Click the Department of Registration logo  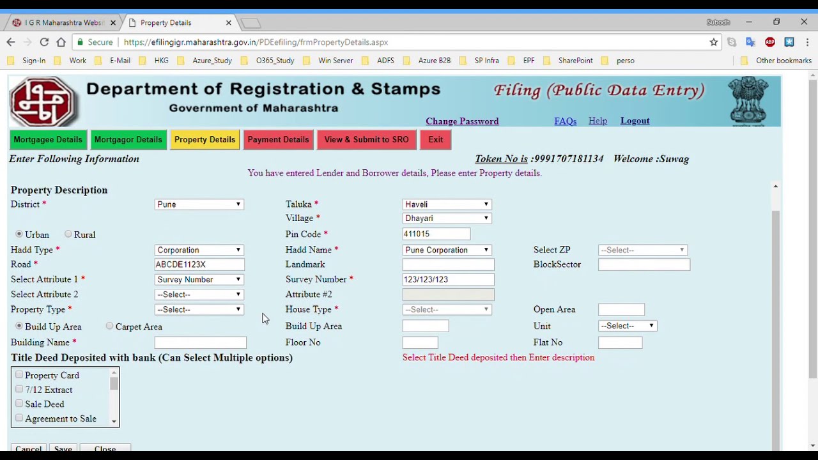click(x=43, y=102)
